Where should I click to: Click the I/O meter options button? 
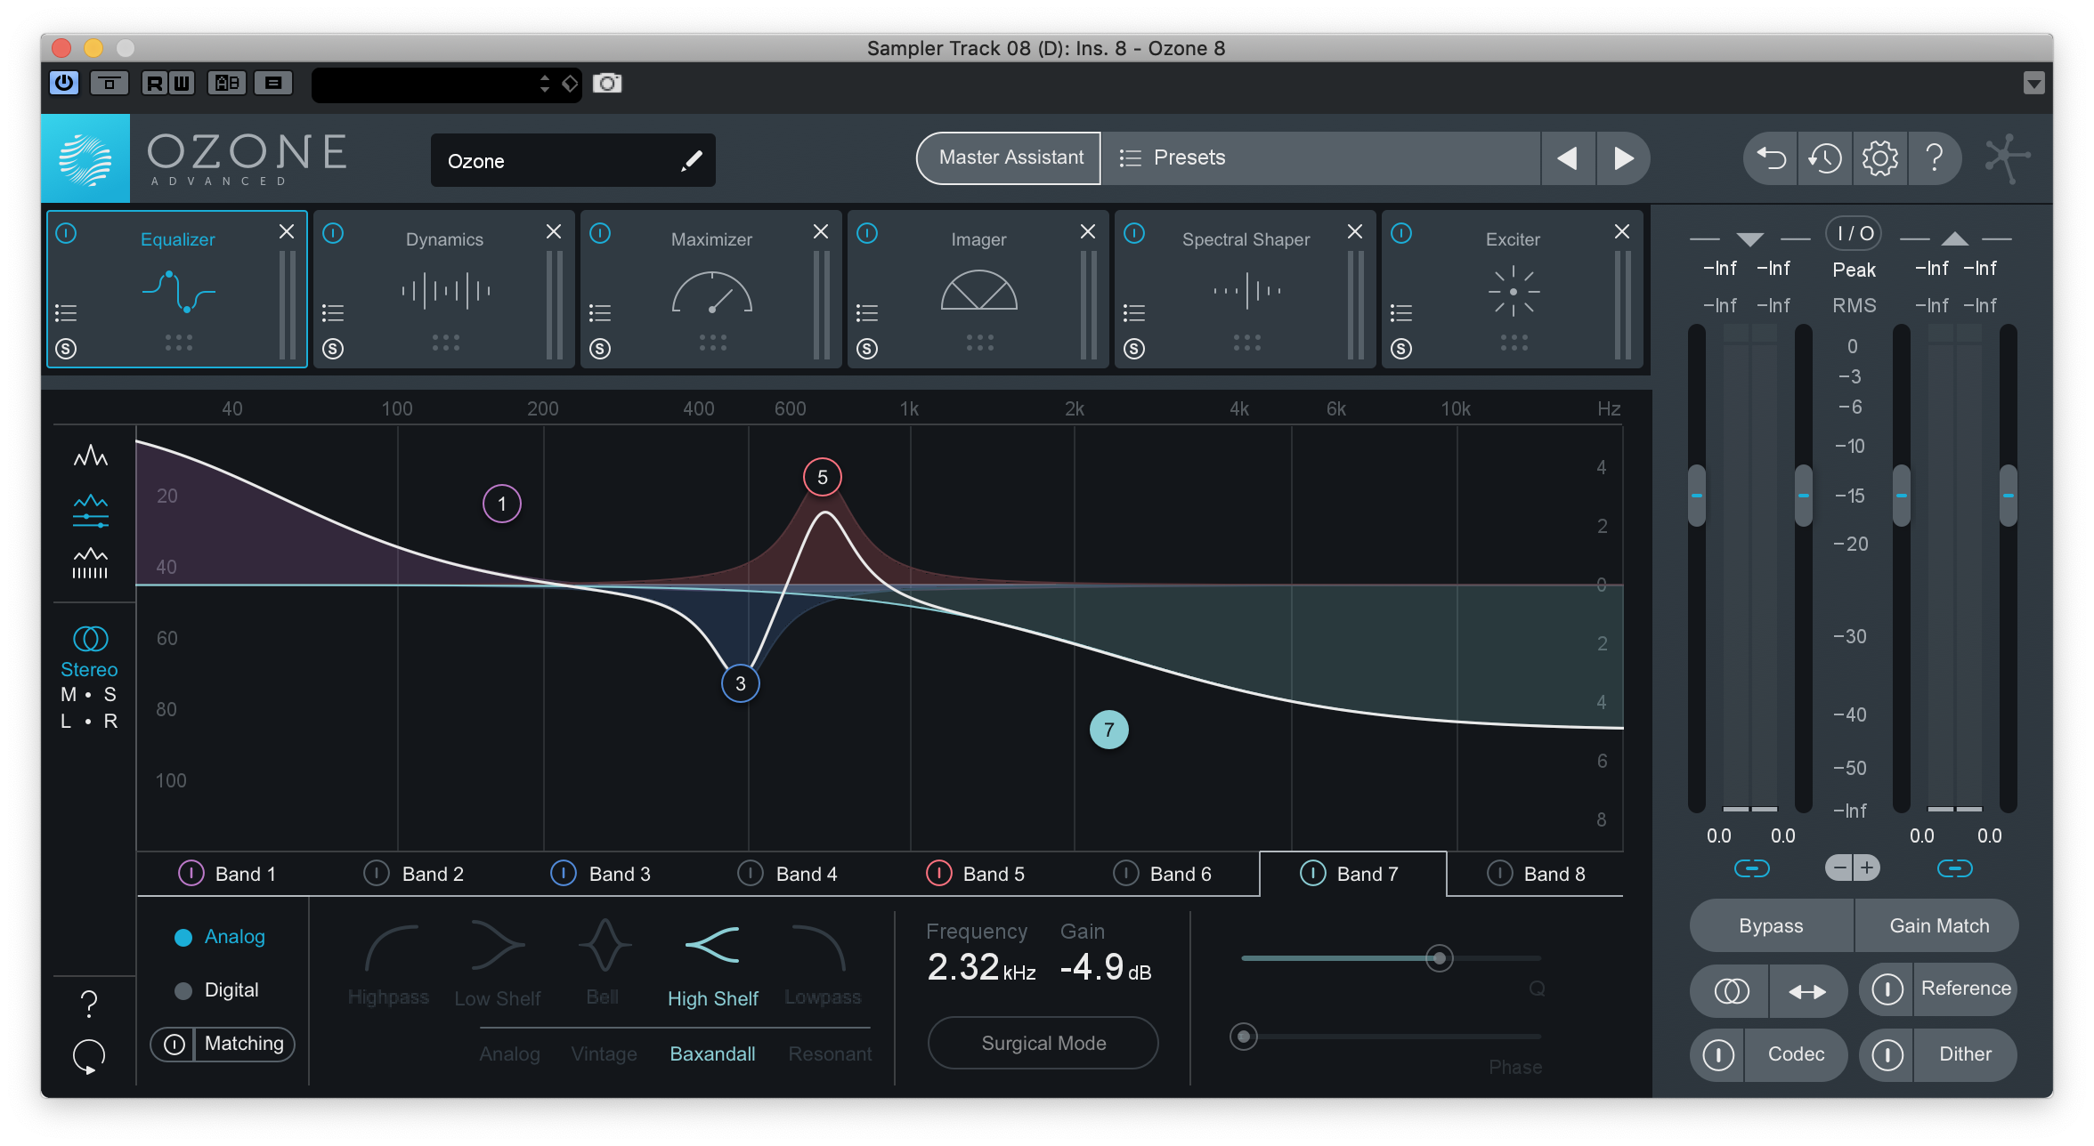pos(1855,234)
